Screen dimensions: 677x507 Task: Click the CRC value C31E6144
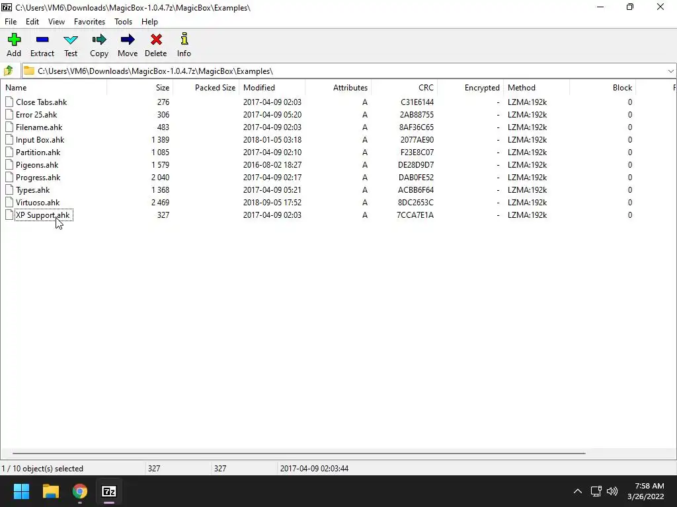(x=417, y=102)
